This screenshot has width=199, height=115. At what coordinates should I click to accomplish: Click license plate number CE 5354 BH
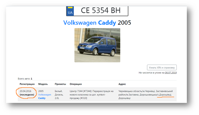tap(101, 10)
